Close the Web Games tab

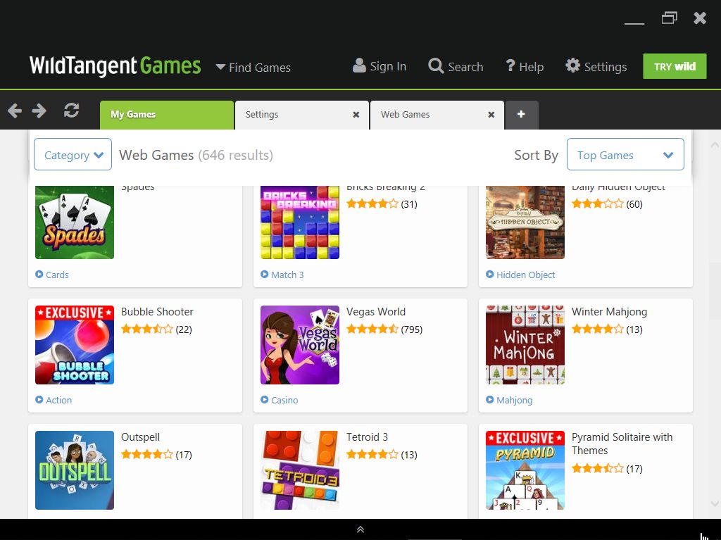pos(491,115)
